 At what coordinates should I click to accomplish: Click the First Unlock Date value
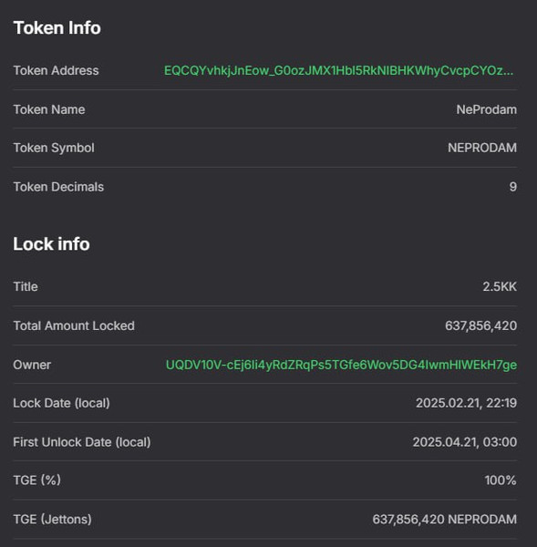(465, 442)
